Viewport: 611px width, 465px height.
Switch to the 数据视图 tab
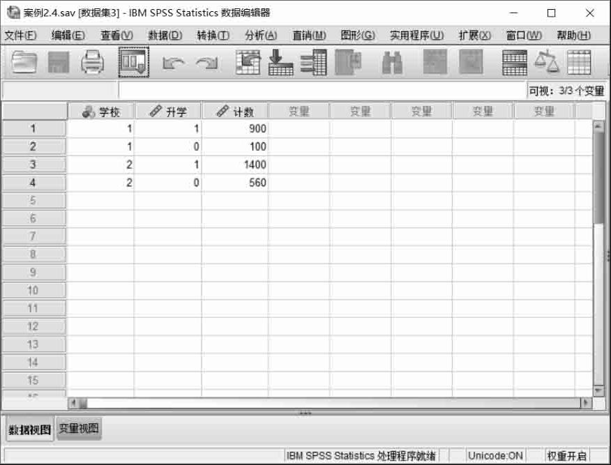(29, 429)
